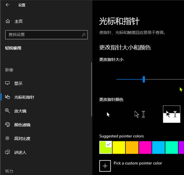Select the sky blue pointer color swatch
This screenshot has height=175, width=184.
click(159, 147)
